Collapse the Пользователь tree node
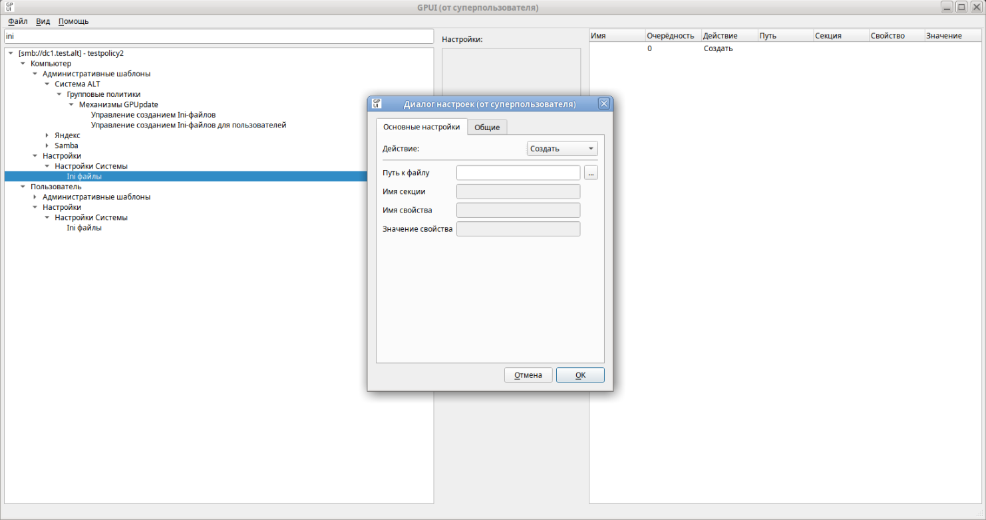 [x=23, y=187]
